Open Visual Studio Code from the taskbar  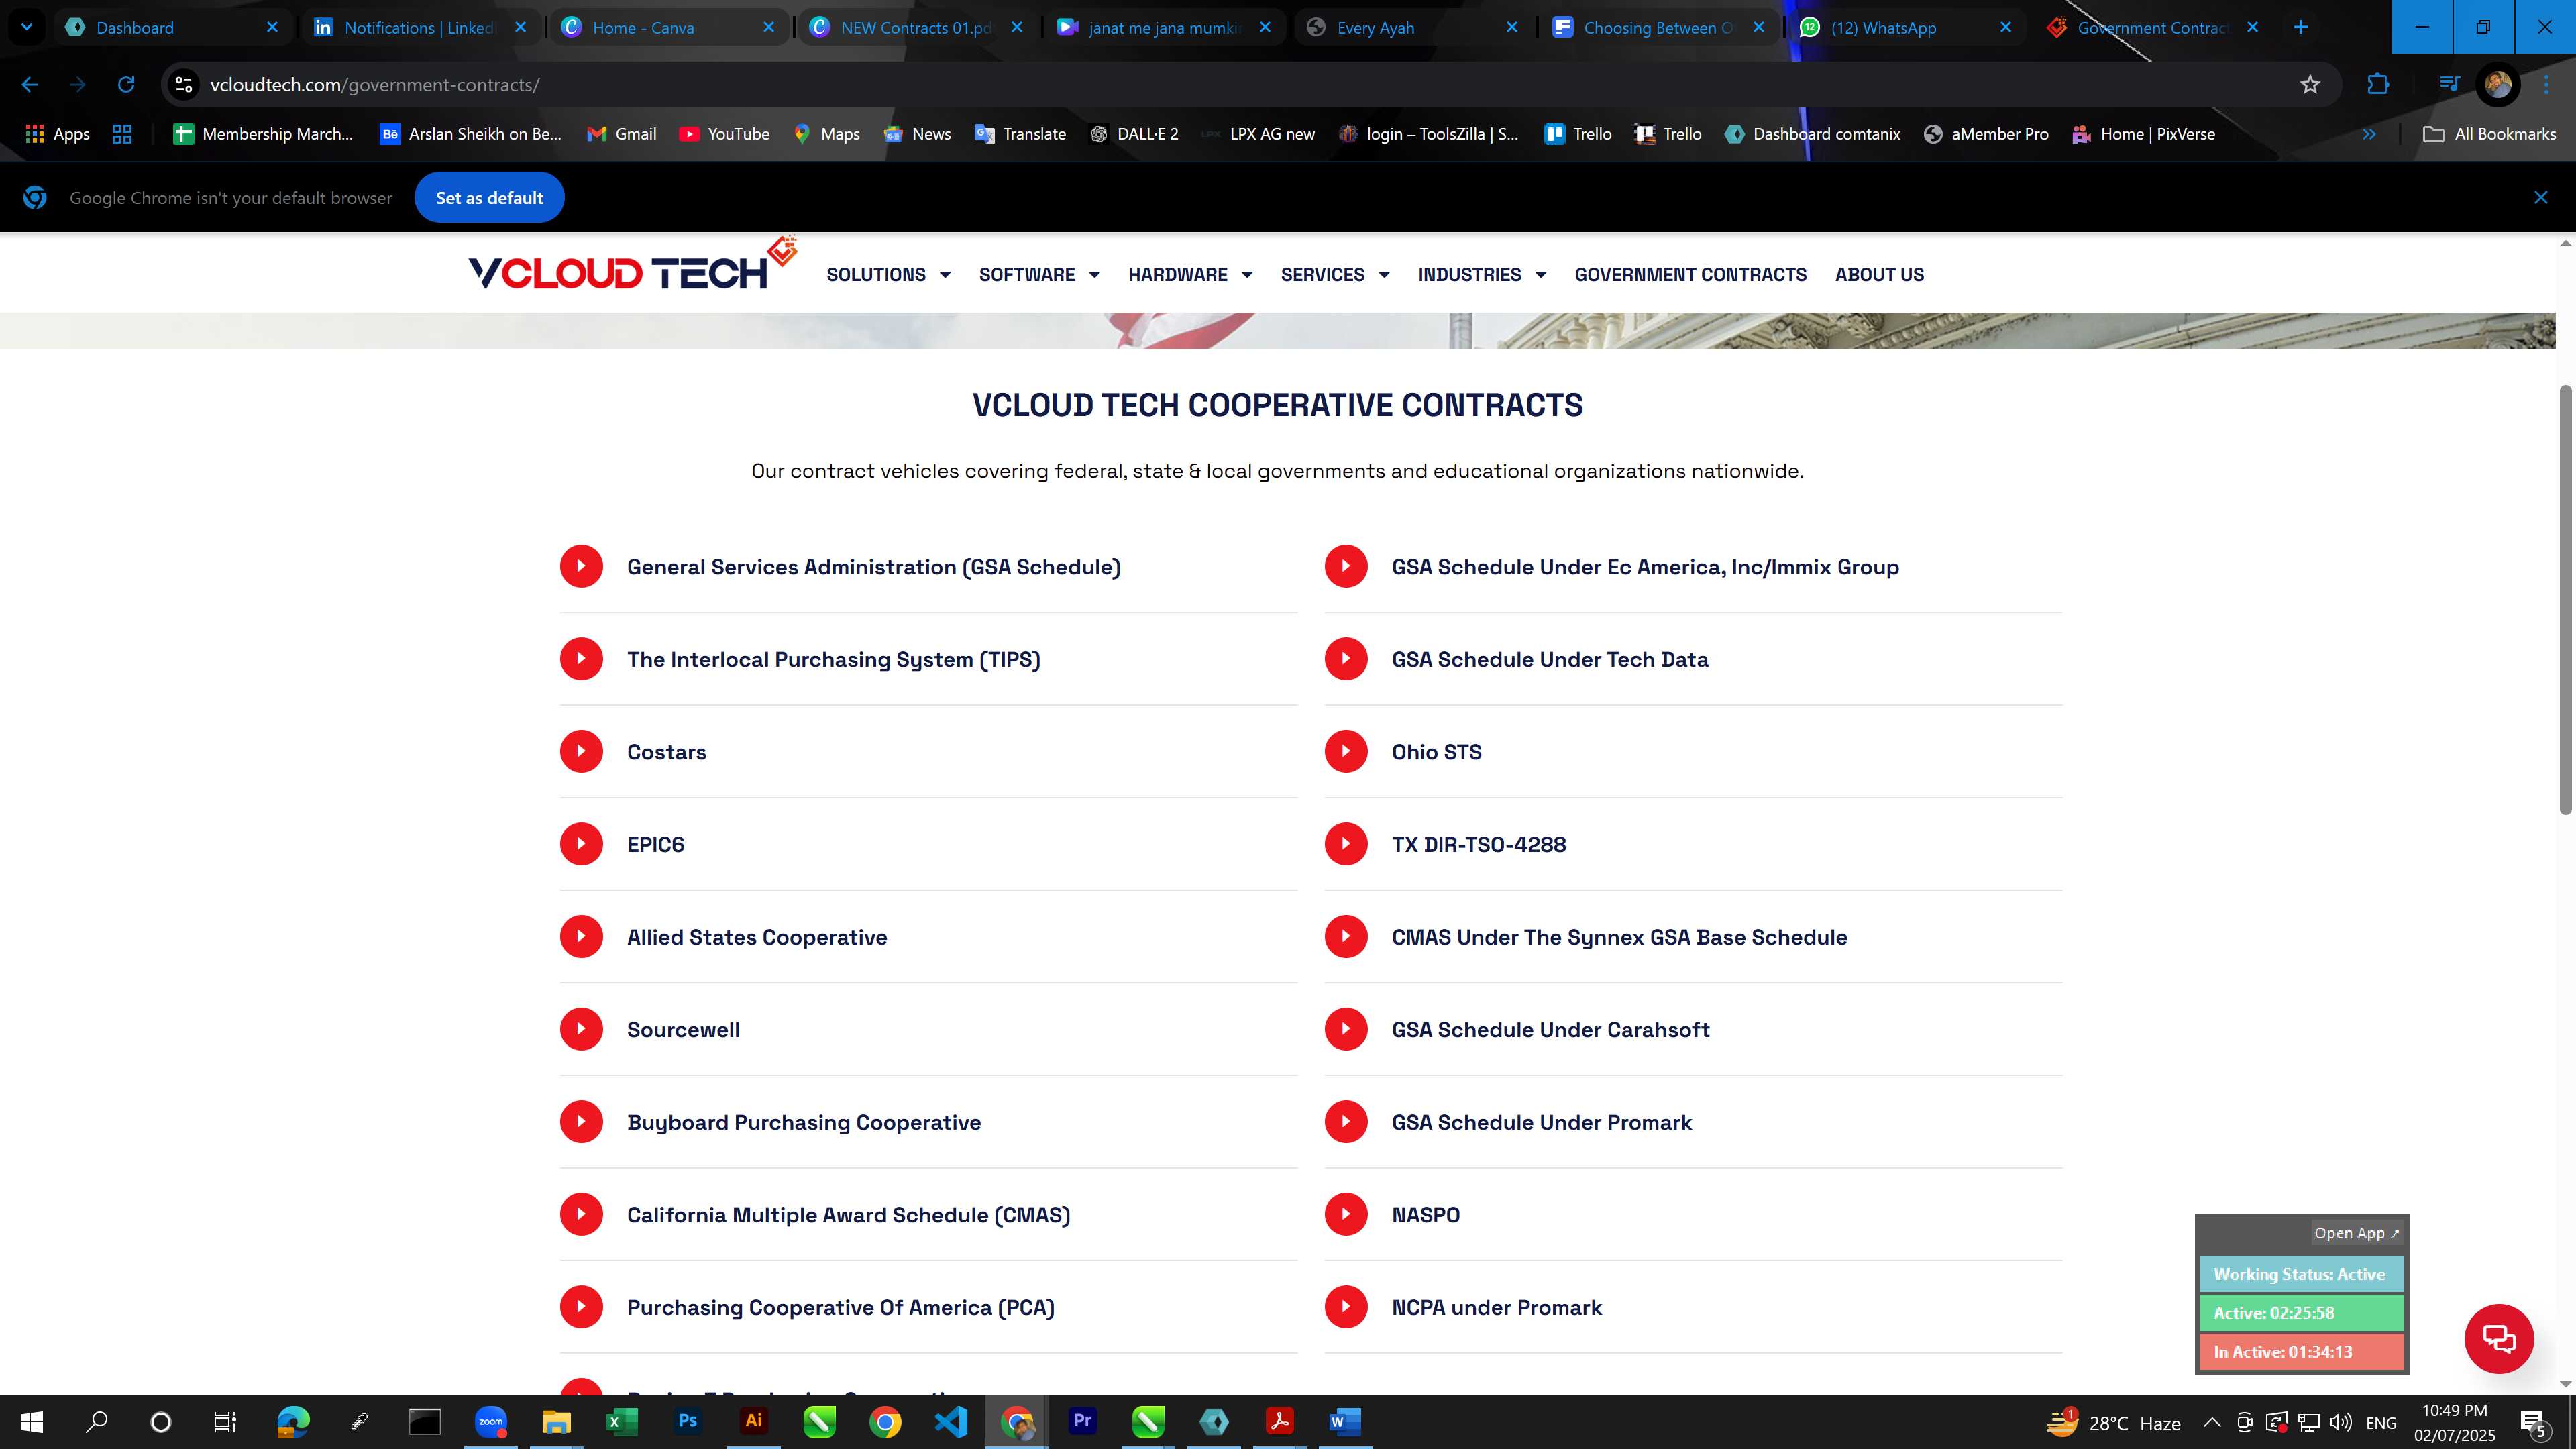pos(951,1421)
